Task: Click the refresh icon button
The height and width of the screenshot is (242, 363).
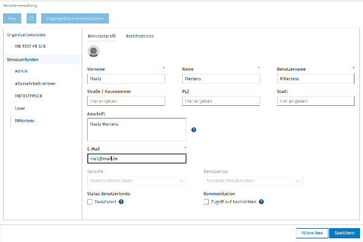Action: click(x=31, y=19)
